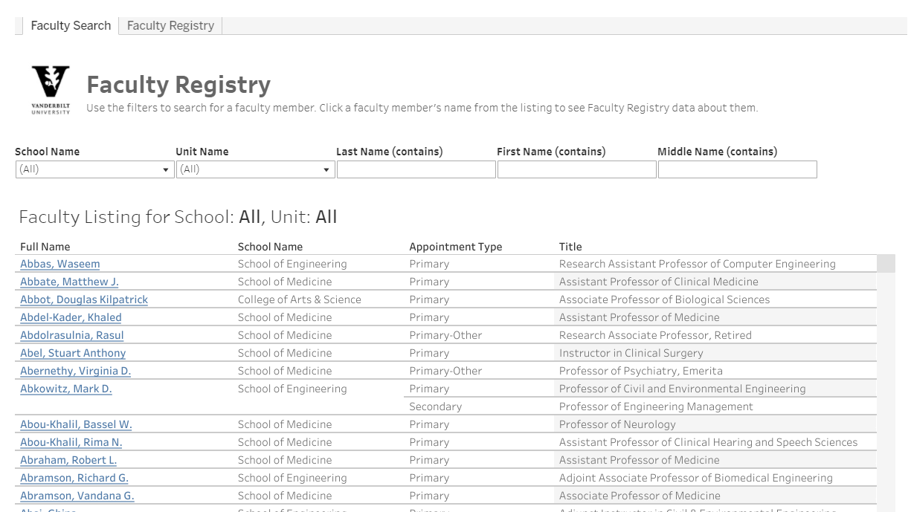Click the faculty listing scrollbar
The height and width of the screenshot is (512, 911).
tap(885, 263)
